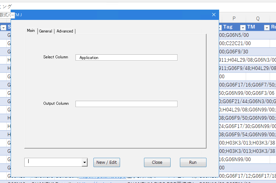
Task: Click cell containing 08;G06F9/50;G06N99/00
Action: pos(247,118)
